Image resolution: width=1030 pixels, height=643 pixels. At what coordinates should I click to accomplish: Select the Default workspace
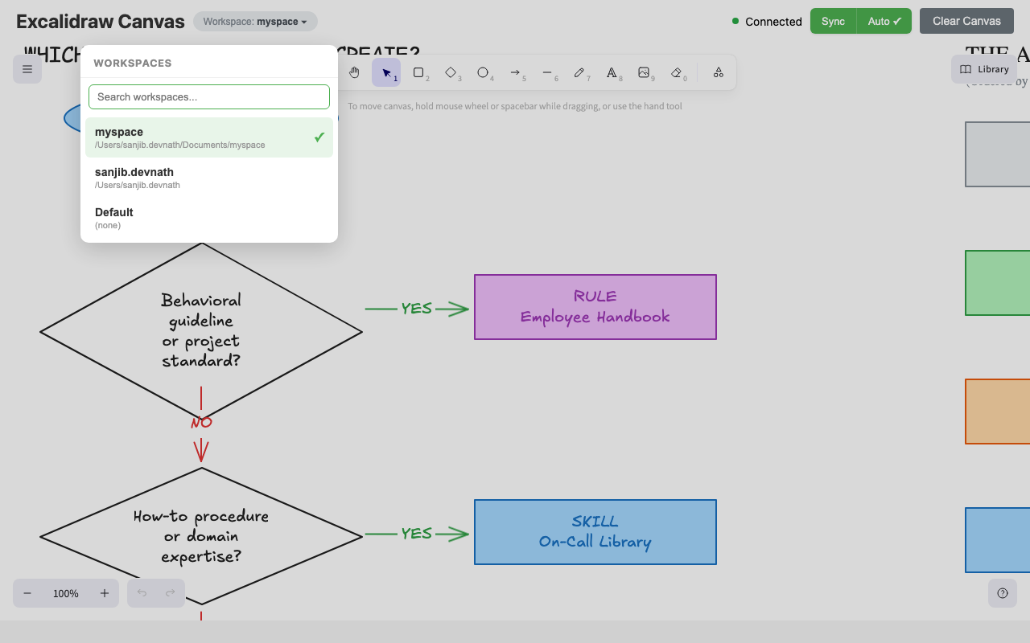click(209, 217)
